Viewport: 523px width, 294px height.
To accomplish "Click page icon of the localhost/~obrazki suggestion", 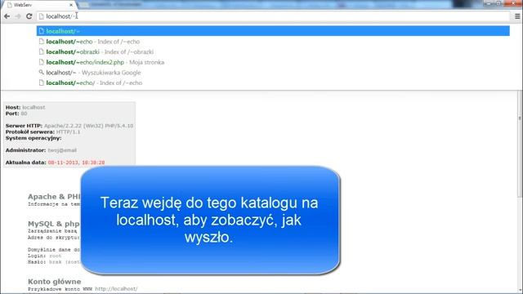I will pos(42,51).
